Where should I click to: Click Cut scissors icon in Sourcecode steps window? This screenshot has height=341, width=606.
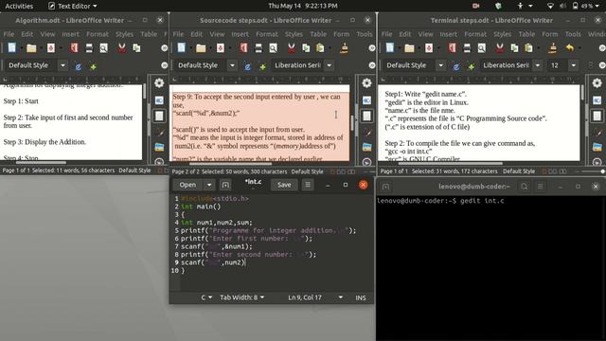[x=292, y=48]
